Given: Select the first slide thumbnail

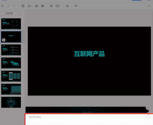Looking at the screenshot, I should (x=11, y=24).
